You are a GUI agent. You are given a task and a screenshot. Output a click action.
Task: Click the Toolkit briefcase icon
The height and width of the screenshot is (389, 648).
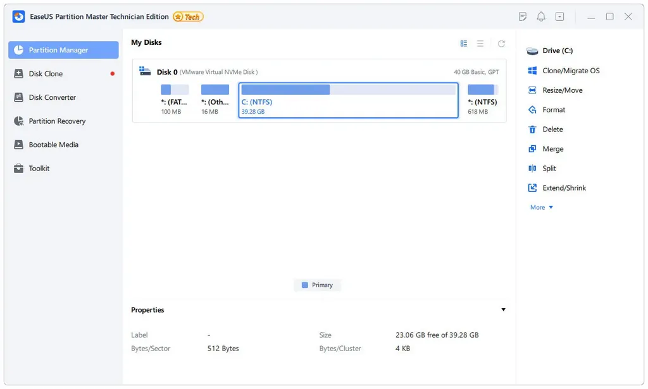[18, 169]
